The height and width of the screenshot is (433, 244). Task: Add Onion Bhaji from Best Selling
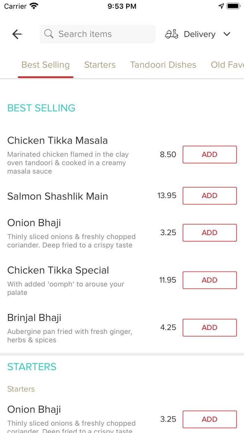pos(209,233)
